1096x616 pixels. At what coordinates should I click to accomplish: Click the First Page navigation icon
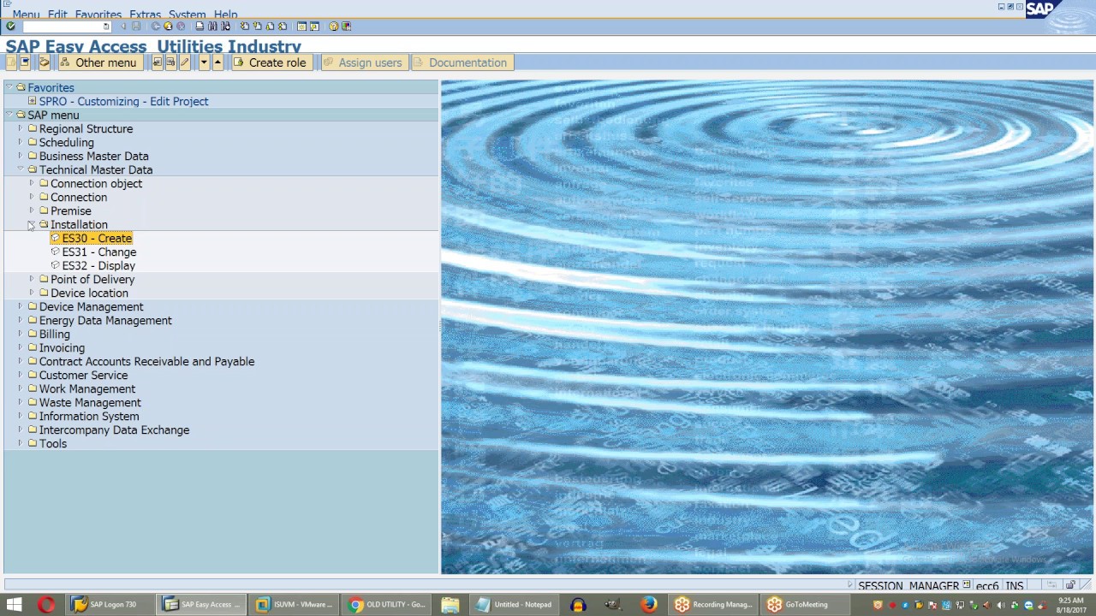(245, 27)
